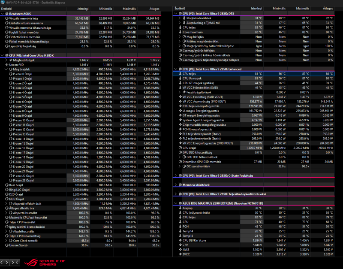Click the Minimális column header in left pane
Image resolution: width=343 pixels, height=269 pixels.
pos(102,9)
